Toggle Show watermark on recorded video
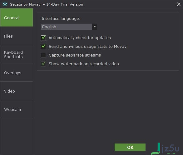 point(43,64)
